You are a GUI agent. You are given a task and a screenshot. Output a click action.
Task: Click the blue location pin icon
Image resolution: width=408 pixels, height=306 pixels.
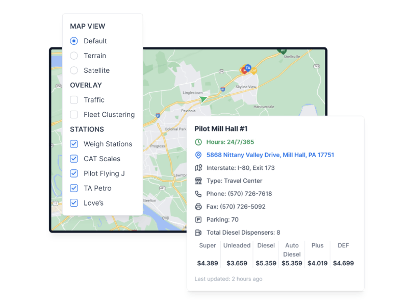pyautogui.click(x=198, y=155)
